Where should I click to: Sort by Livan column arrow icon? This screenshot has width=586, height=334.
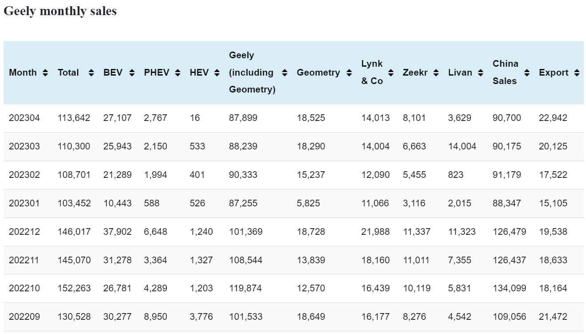481,72
